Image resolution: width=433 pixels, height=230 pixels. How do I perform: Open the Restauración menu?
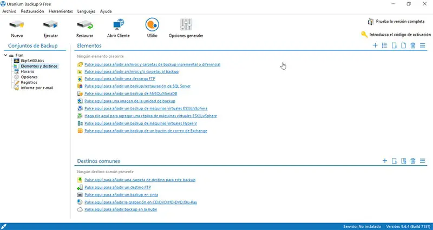click(32, 11)
